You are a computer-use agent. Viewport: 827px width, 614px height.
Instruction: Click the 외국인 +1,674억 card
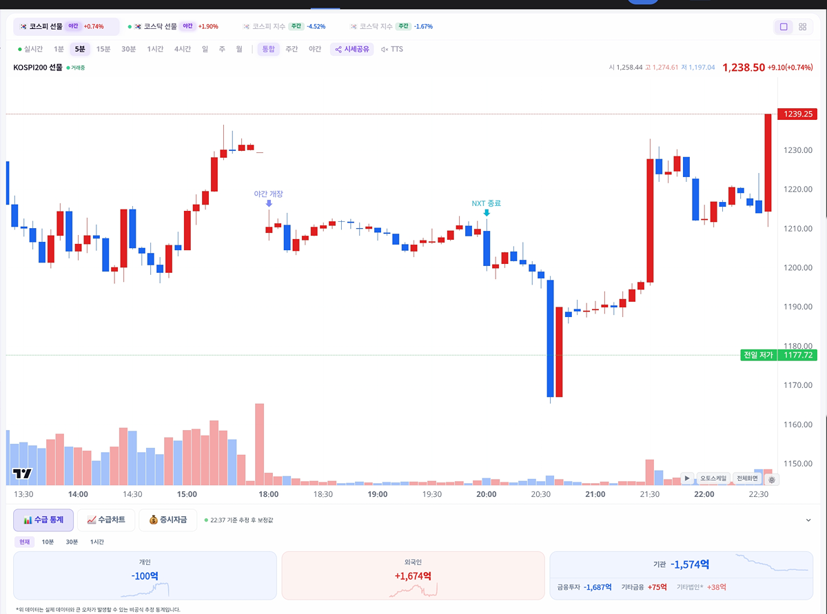[413, 575]
